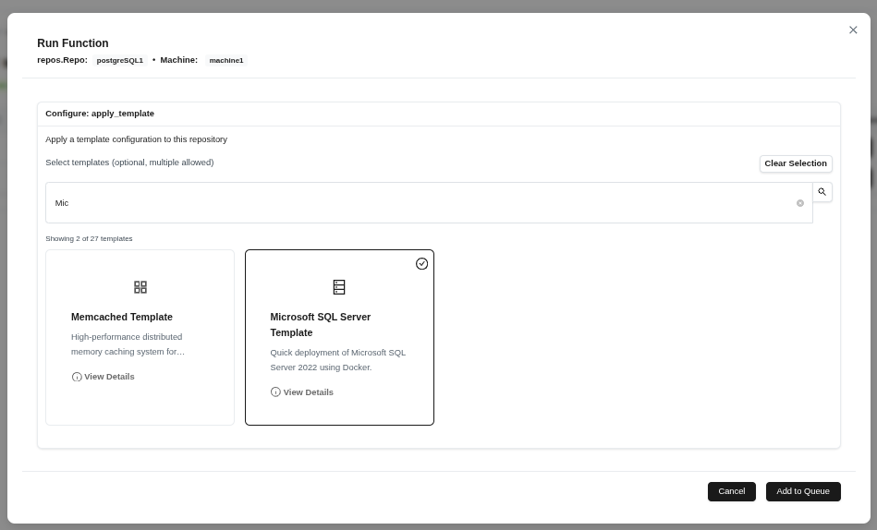Click the 'Configure: apply_template' section header
Viewport: 877px width, 530px height.
click(100, 114)
